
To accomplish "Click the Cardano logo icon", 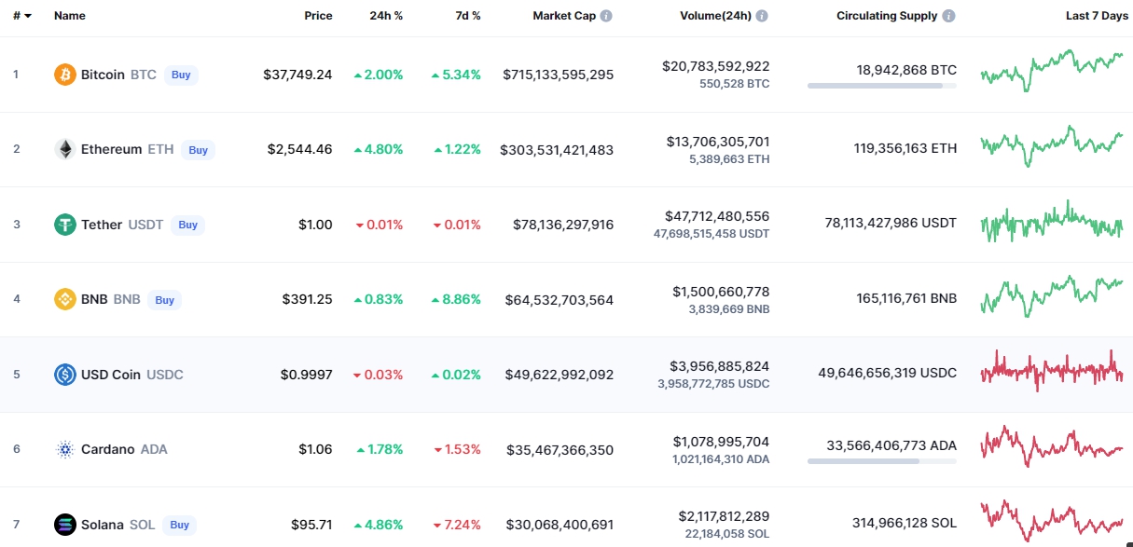I will click(x=65, y=449).
